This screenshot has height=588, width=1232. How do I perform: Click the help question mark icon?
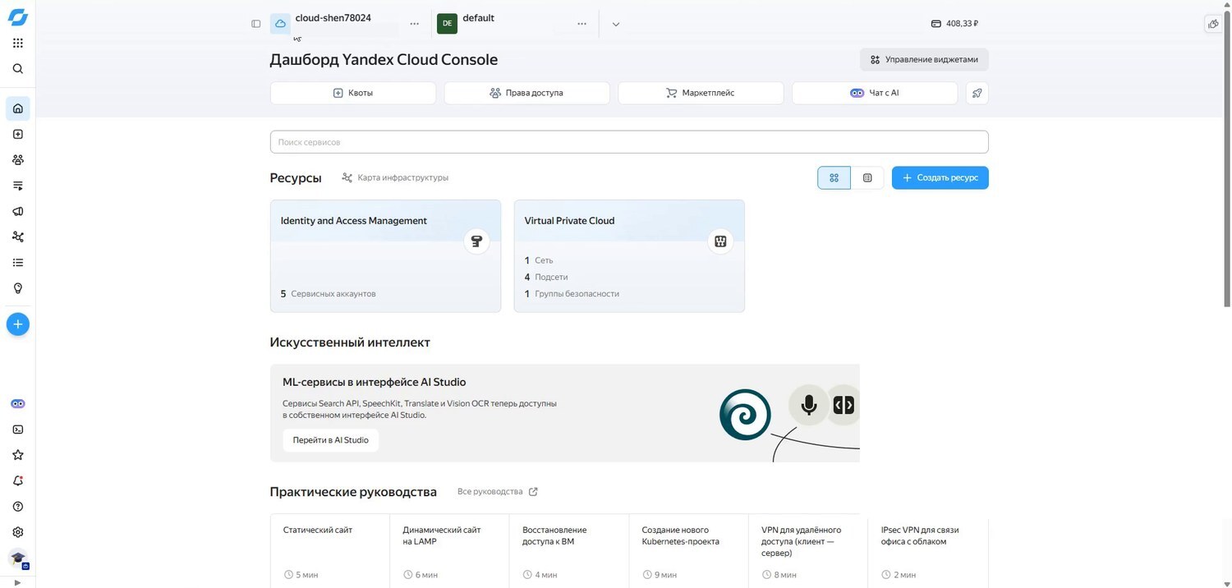coord(18,507)
